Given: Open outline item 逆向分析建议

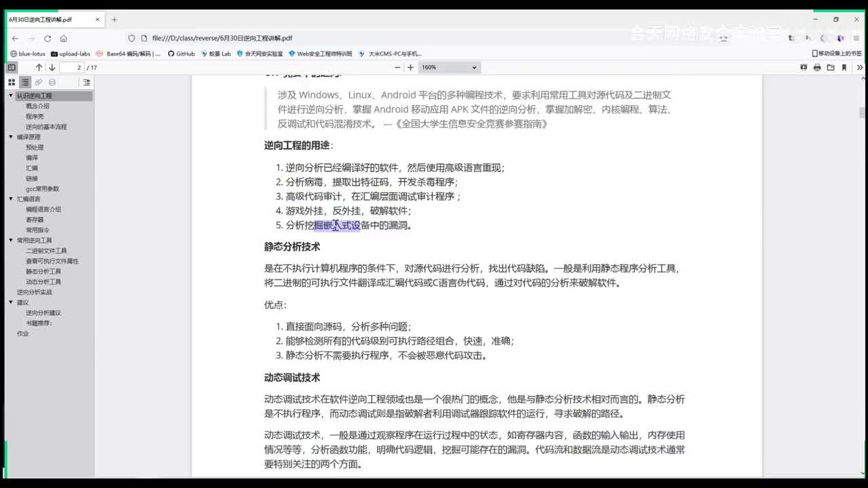Looking at the screenshot, I should 43,313.
